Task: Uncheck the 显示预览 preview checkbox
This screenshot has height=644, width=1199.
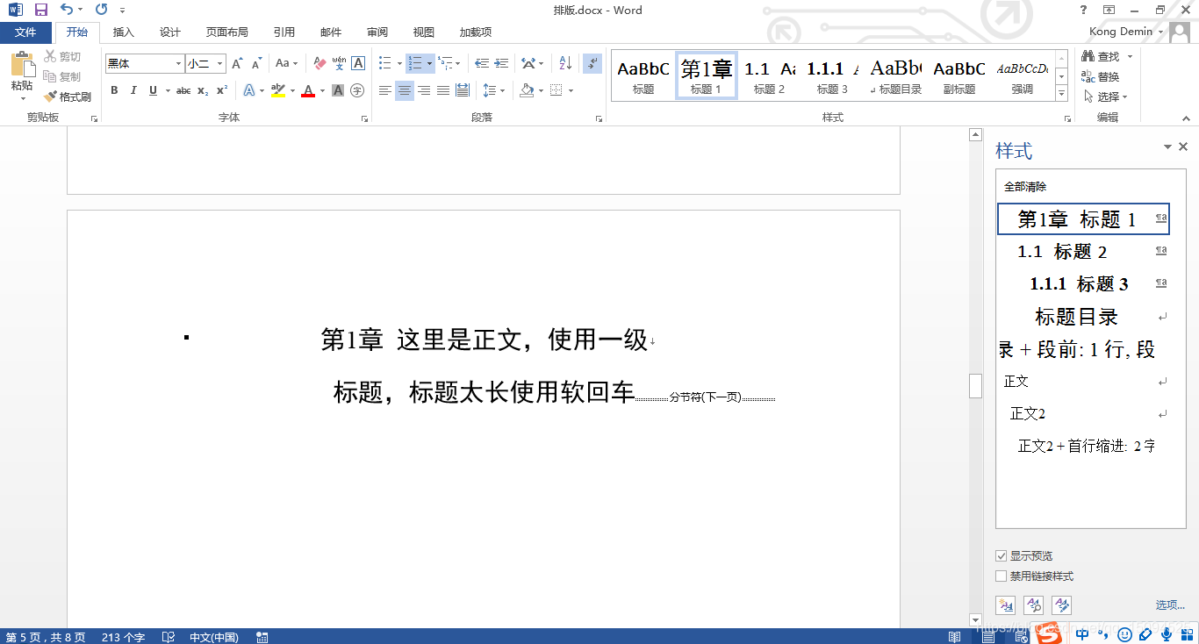Action: coord(1002,555)
